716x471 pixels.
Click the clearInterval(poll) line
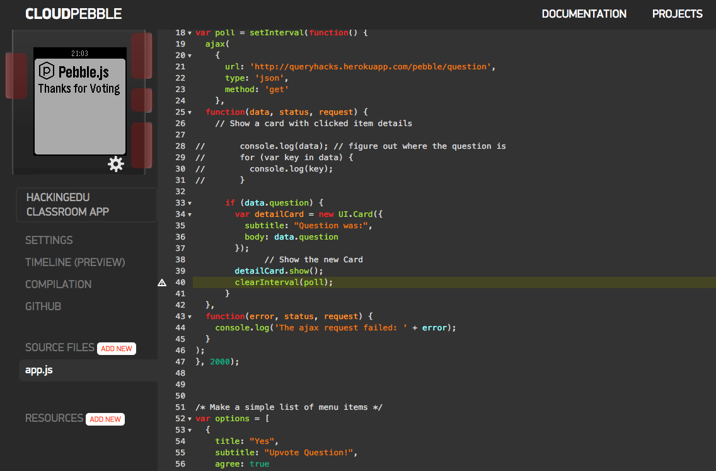coord(284,282)
